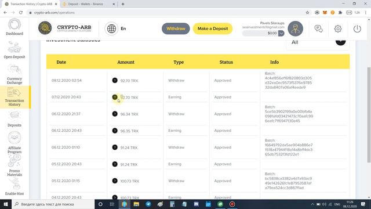Click the browser reload button
Viewport: 371px width, 209px height.
pos(21,13)
